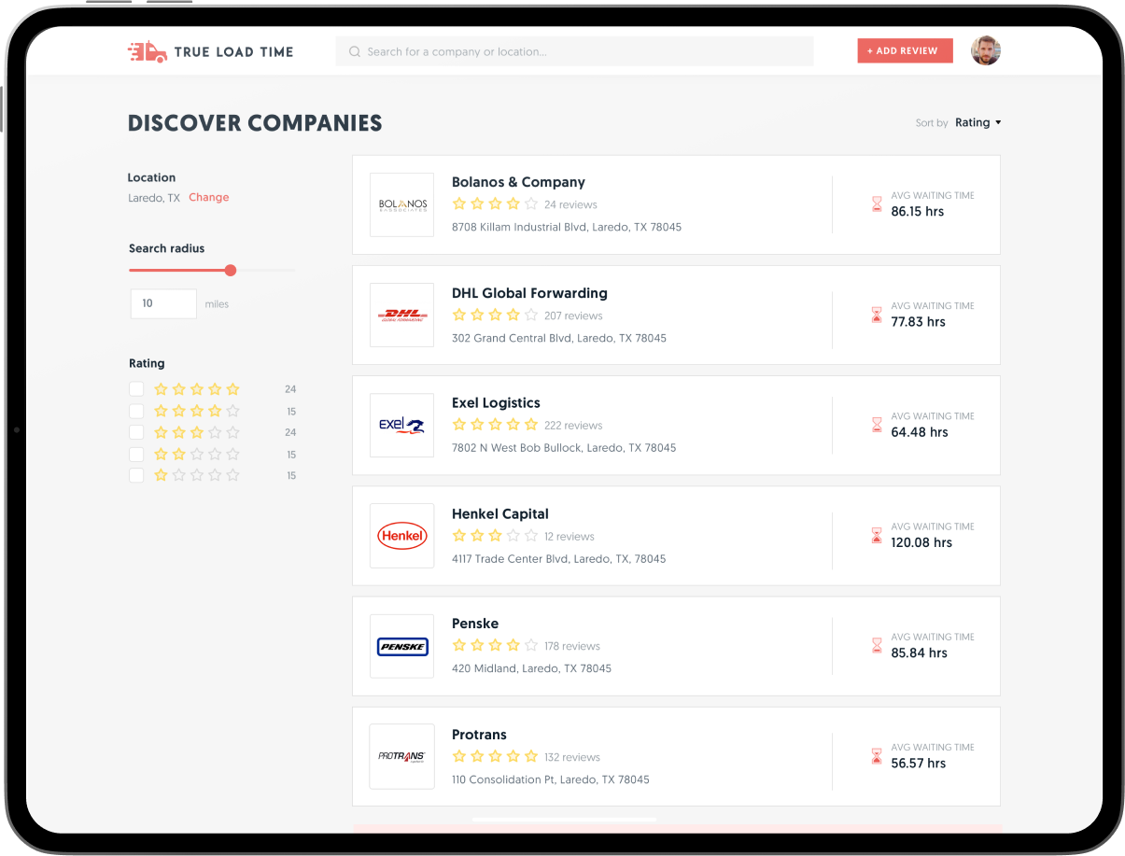Screen dimensions: 1125x856
Task: Check the four-star rating filter
Action: (x=136, y=411)
